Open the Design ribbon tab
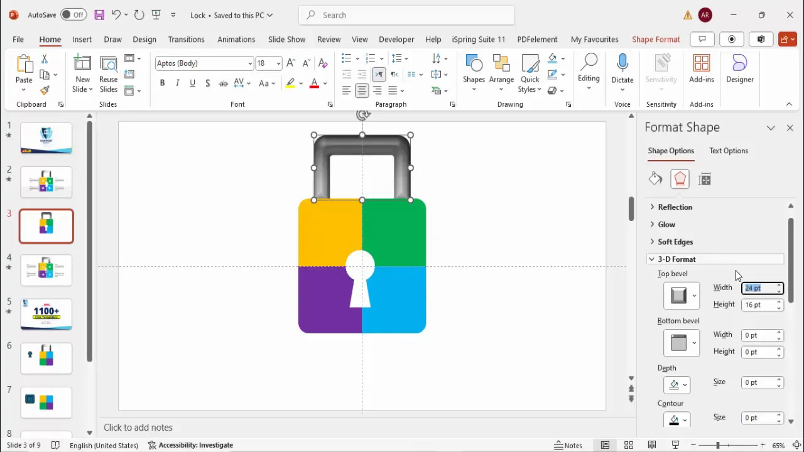The image size is (804, 452). 144,39
